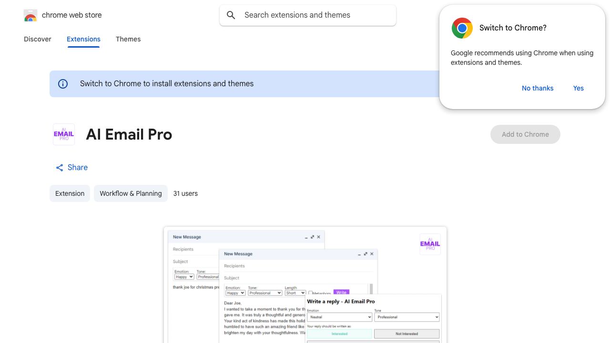Click the chrome web store title text
The image size is (610, 343).
click(72, 15)
